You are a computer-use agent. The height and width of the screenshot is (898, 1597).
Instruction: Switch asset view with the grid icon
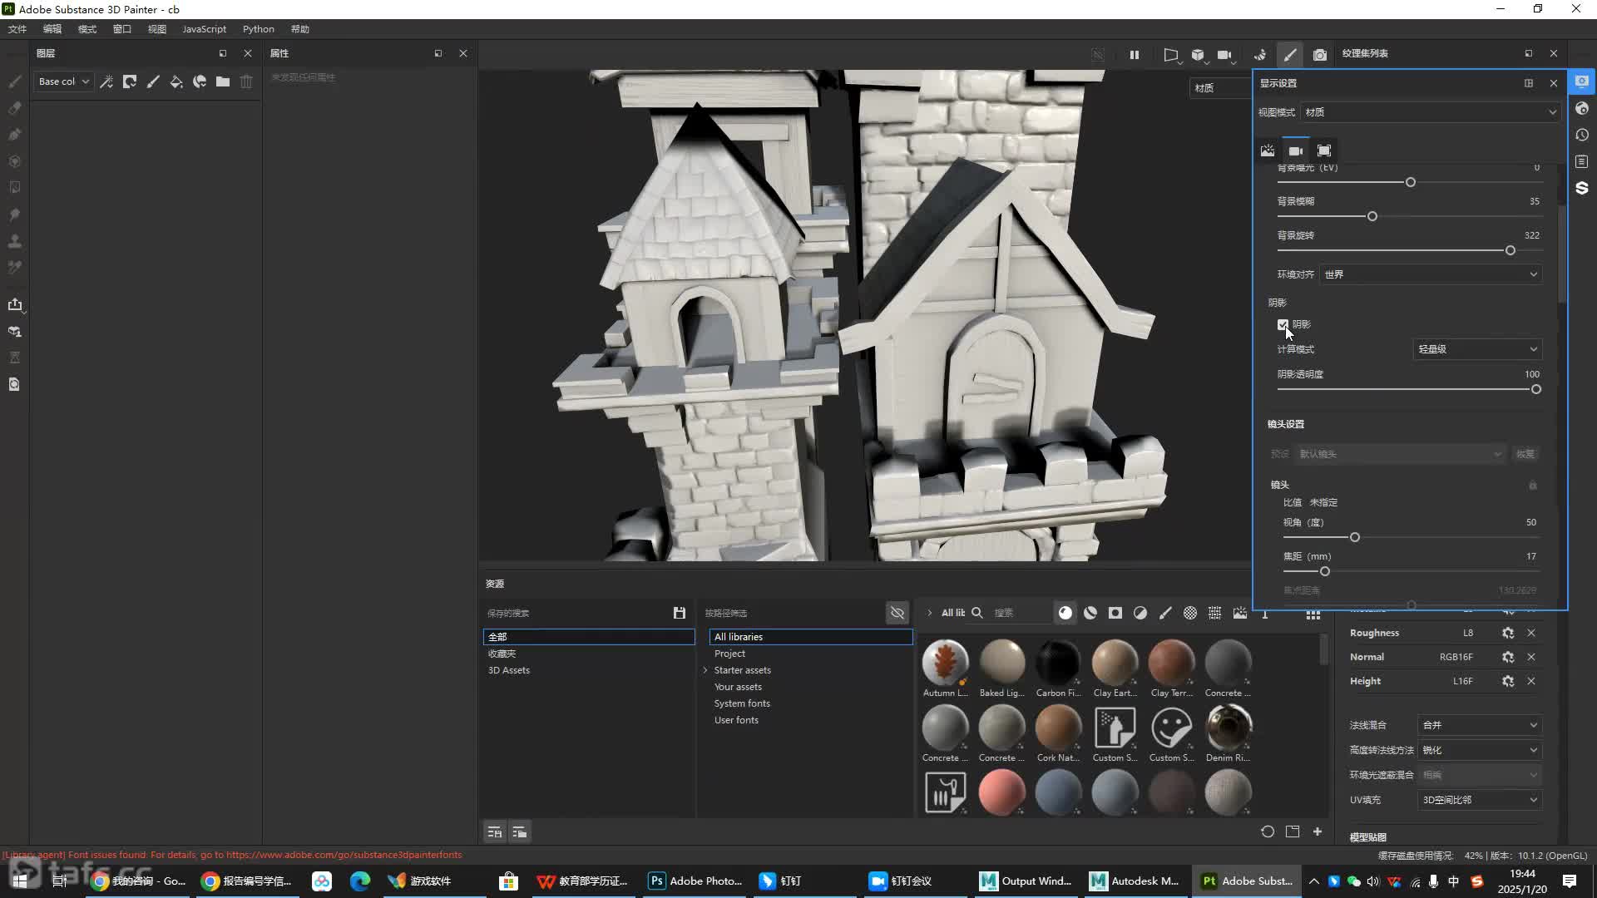point(1313,614)
